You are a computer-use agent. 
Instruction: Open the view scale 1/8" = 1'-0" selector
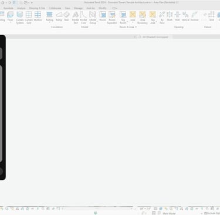pos(145,209)
